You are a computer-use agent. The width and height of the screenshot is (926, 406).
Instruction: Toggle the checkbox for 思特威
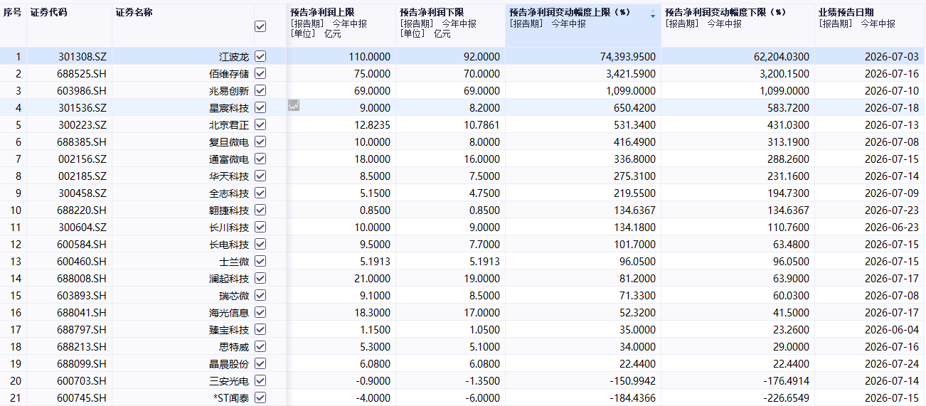pos(260,346)
